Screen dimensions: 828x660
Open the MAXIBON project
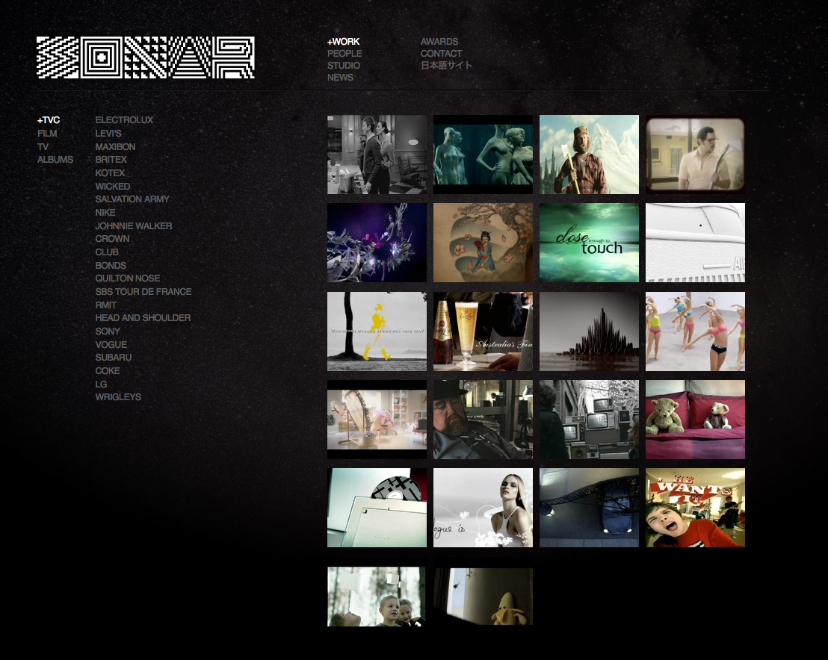[115, 146]
